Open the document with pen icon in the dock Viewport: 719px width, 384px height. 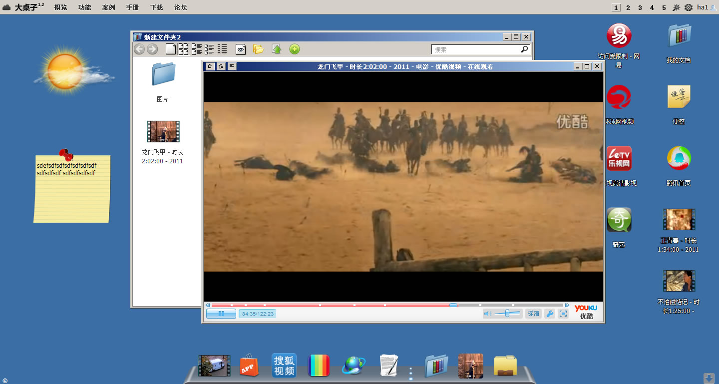(x=388, y=365)
